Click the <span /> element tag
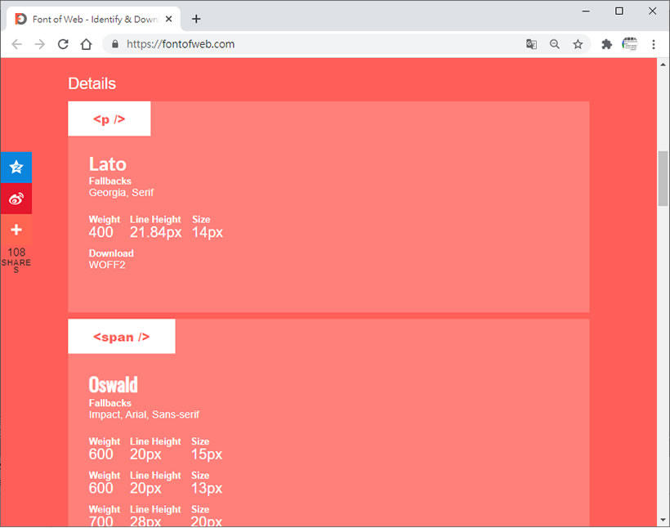The image size is (670, 528). pyautogui.click(x=122, y=337)
